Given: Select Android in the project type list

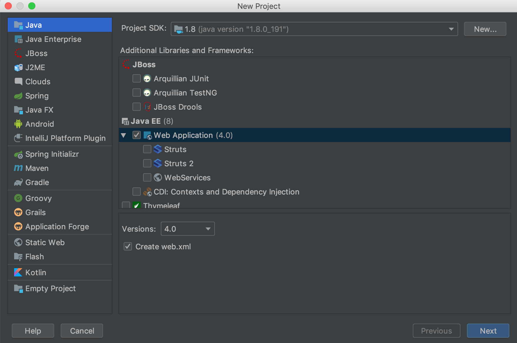Looking at the screenshot, I should click(x=60, y=124).
